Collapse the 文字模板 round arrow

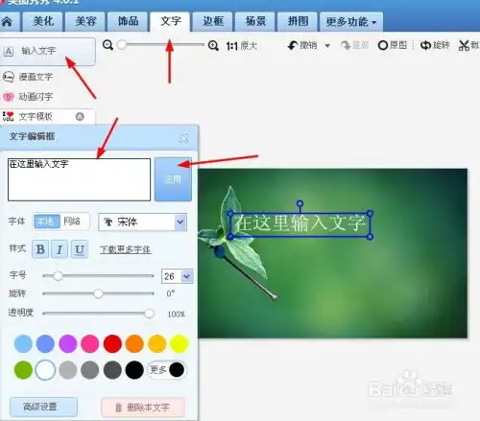coord(80,117)
